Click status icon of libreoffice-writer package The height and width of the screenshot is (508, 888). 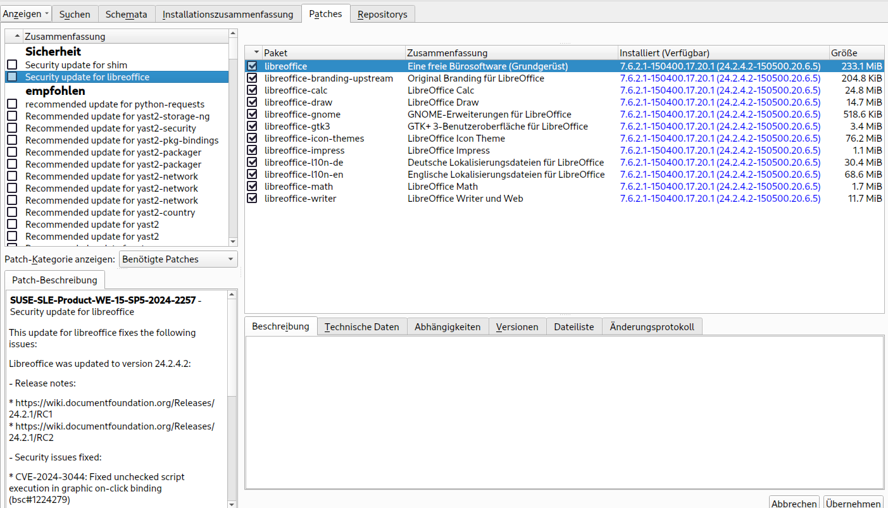(253, 199)
